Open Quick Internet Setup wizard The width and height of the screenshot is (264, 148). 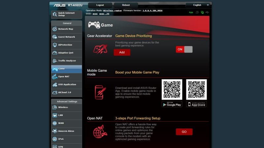click(66, 14)
